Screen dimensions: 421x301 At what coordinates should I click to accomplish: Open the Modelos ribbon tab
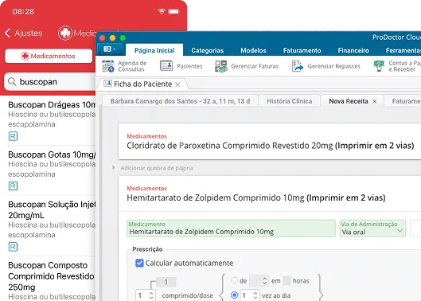point(253,50)
